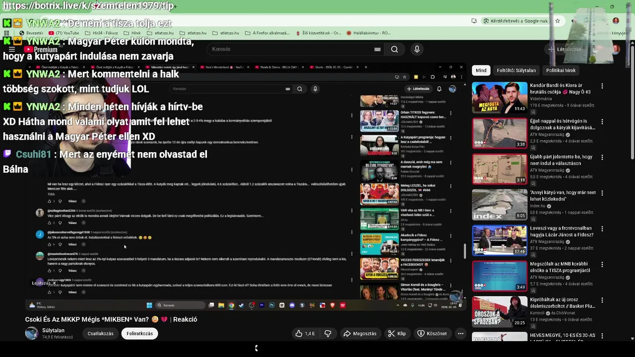Screen dimensions: 635x357
Task: Open 'Kipróbáltuk az új orosz élelmiszerboltot' title
Action: [562, 303]
